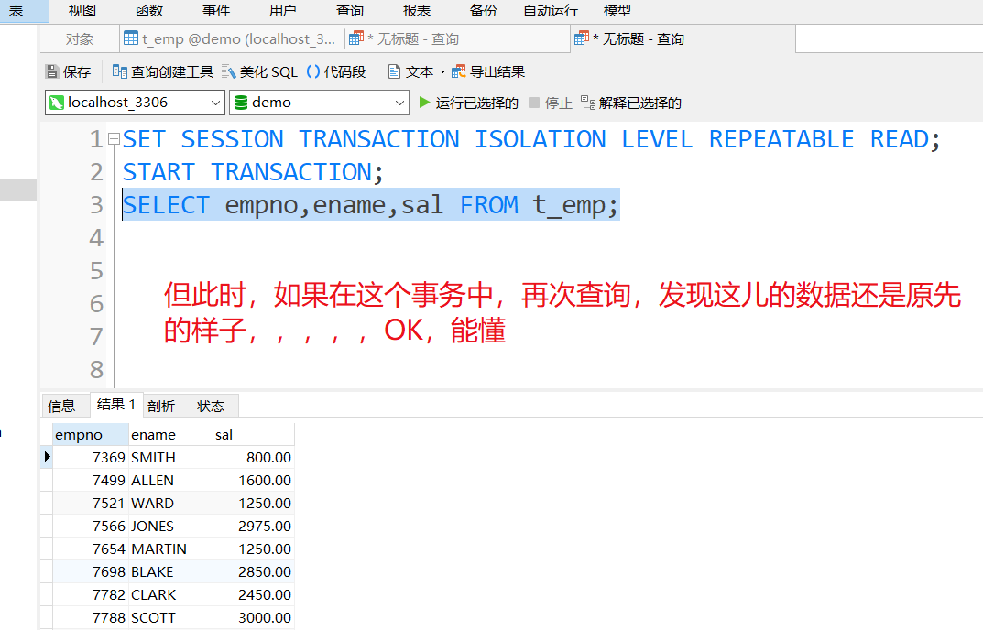The width and height of the screenshot is (983, 630).
Task: Select cell 7369 in empno column
Action: (x=91, y=457)
